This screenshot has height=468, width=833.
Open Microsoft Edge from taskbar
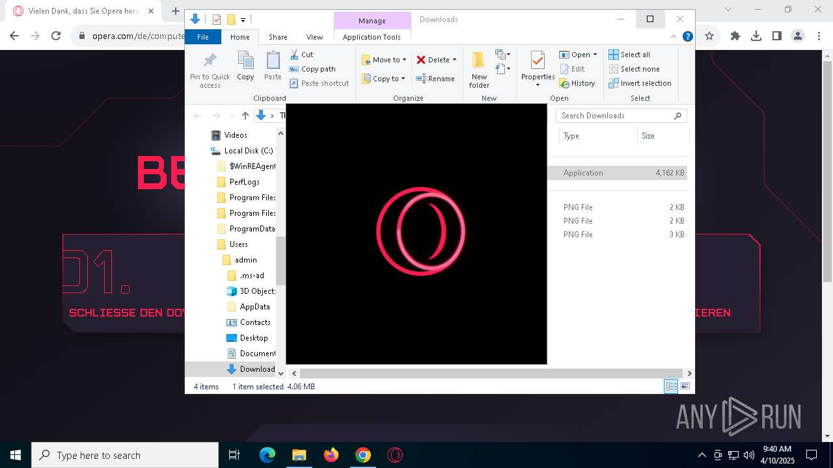(x=267, y=455)
